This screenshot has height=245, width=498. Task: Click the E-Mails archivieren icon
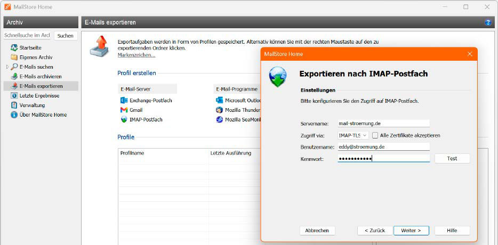(x=14, y=77)
